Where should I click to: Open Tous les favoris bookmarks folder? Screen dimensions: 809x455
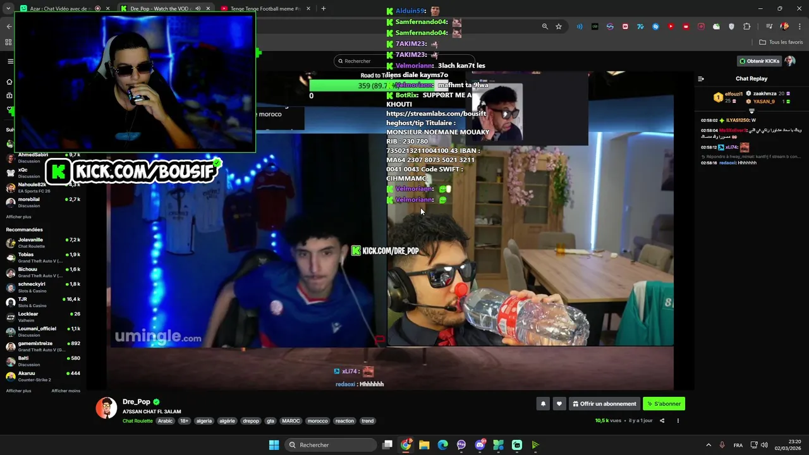coord(781,42)
